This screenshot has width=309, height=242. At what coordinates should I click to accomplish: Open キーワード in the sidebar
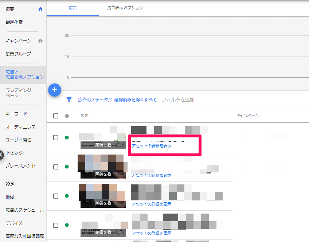point(16,114)
